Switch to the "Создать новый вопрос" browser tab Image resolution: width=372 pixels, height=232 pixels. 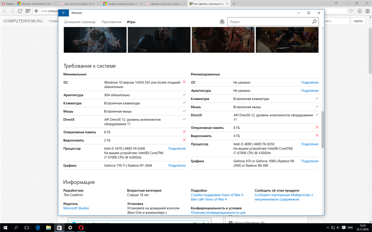[123, 4]
